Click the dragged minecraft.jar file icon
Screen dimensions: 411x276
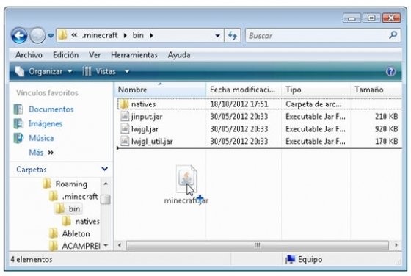[x=186, y=179]
